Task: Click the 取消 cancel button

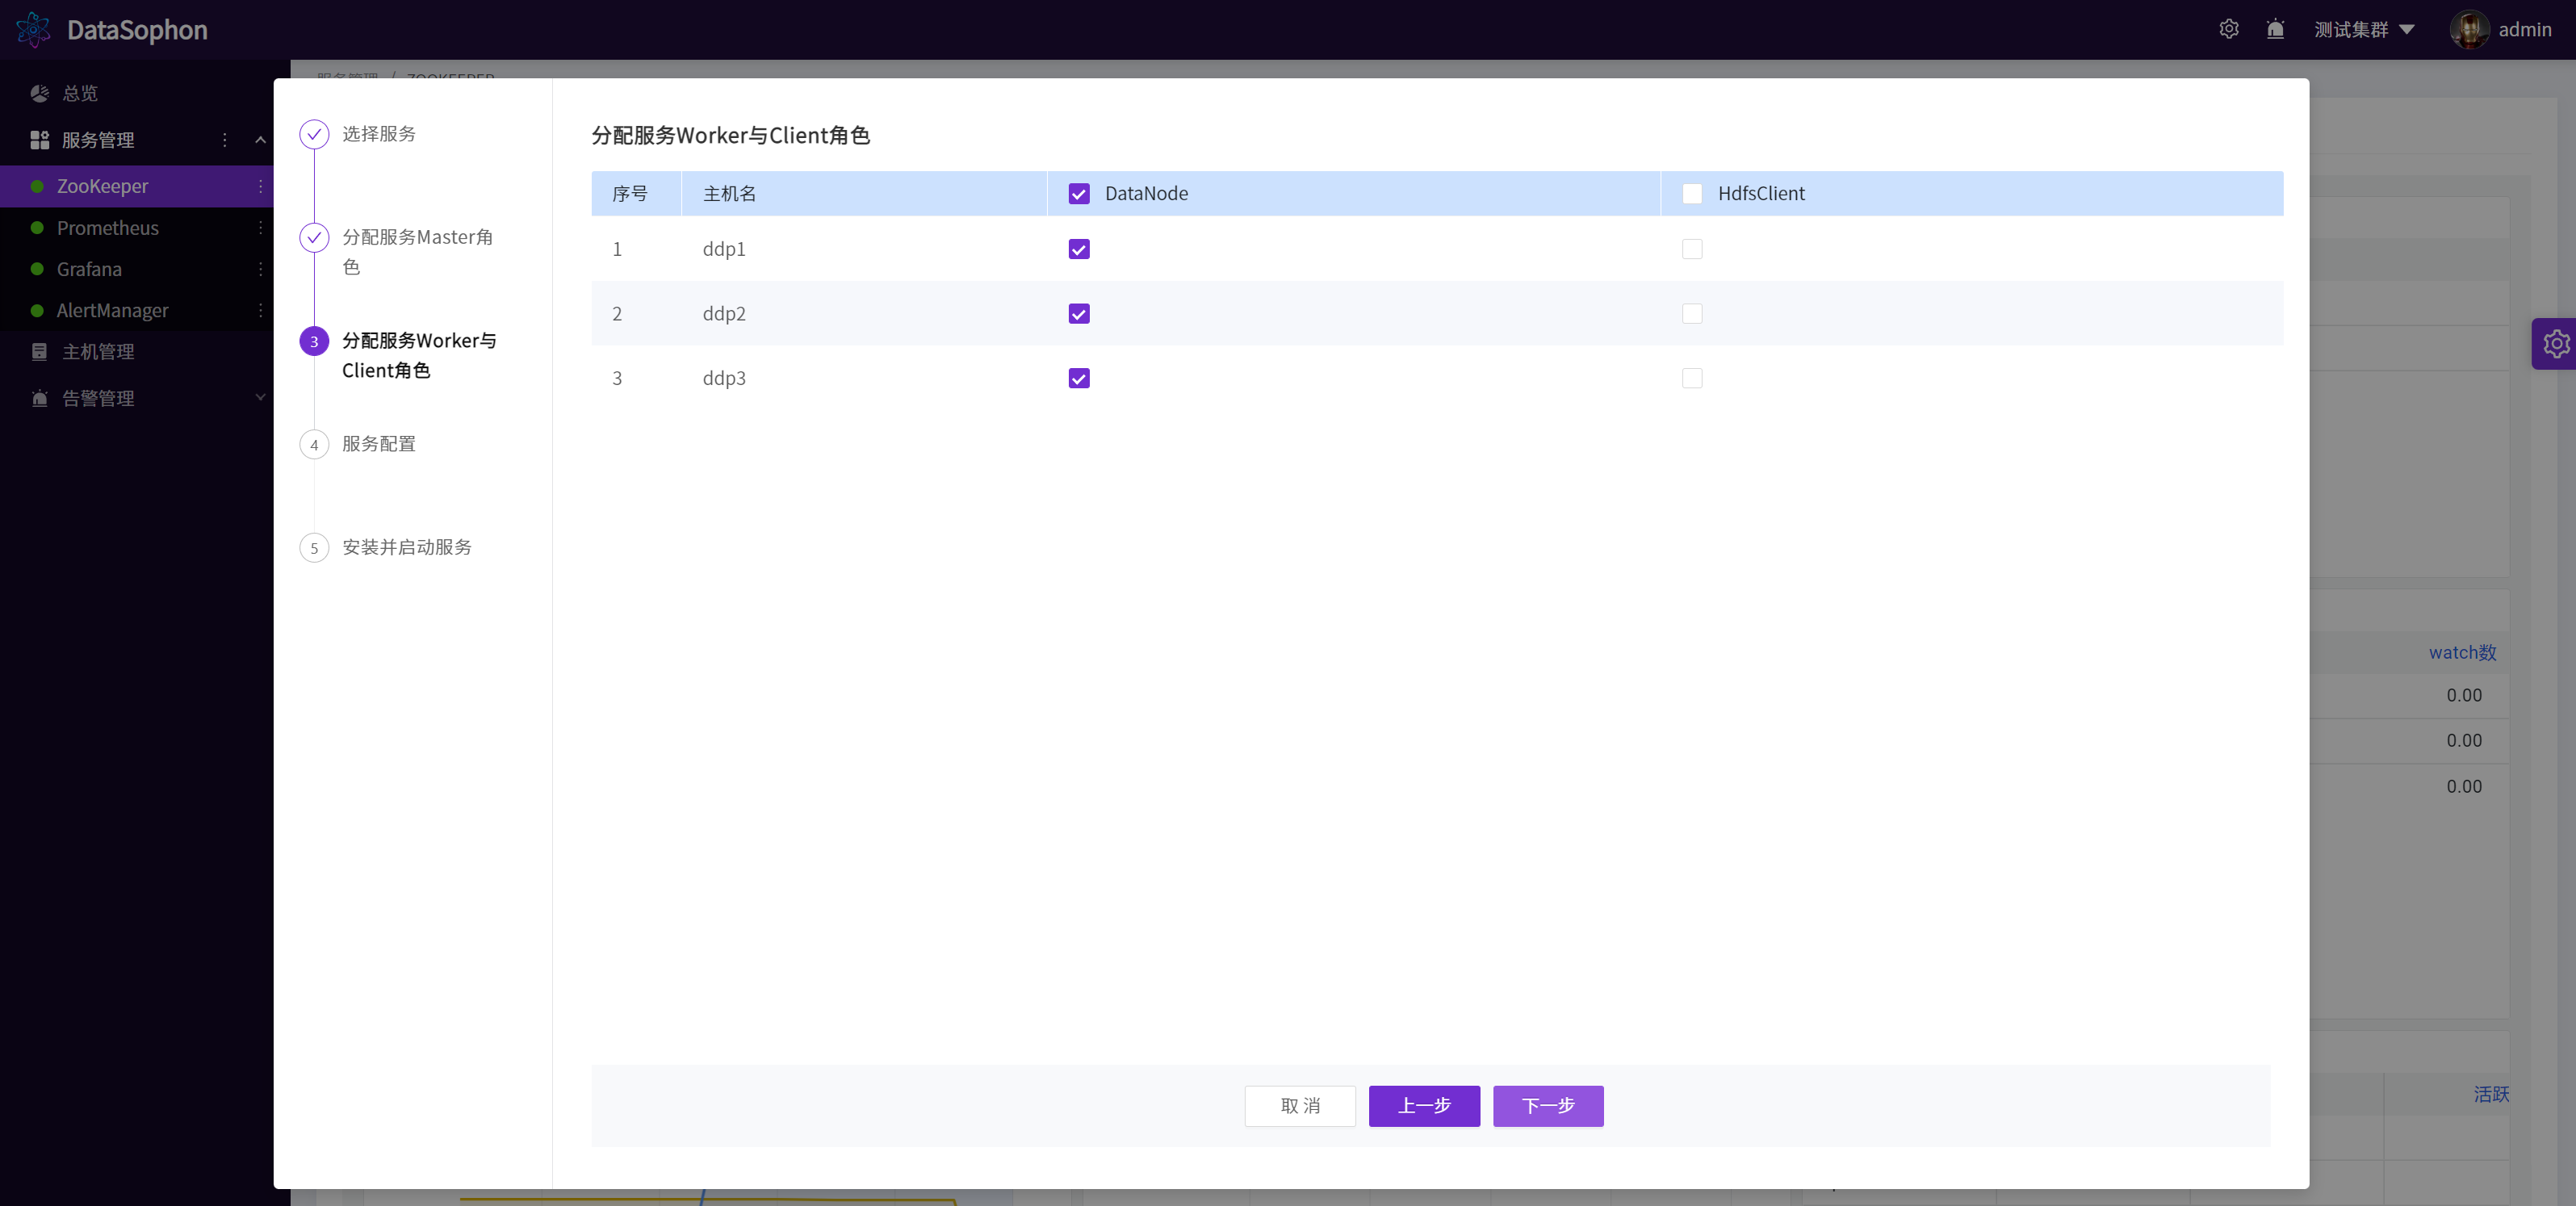Action: coord(1299,1106)
